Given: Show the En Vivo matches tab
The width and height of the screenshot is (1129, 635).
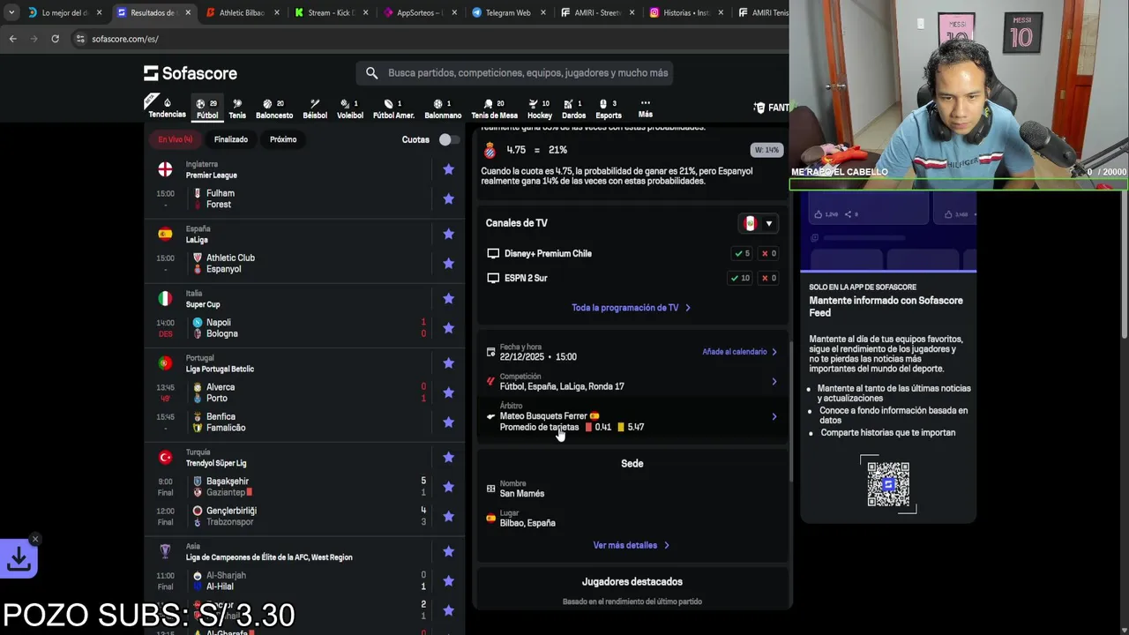Looking at the screenshot, I should click(x=175, y=139).
